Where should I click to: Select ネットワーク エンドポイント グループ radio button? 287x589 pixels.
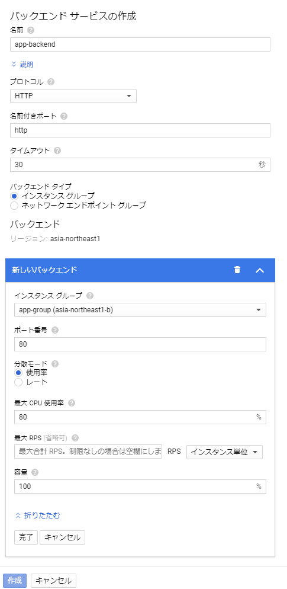pyautogui.click(x=14, y=206)
